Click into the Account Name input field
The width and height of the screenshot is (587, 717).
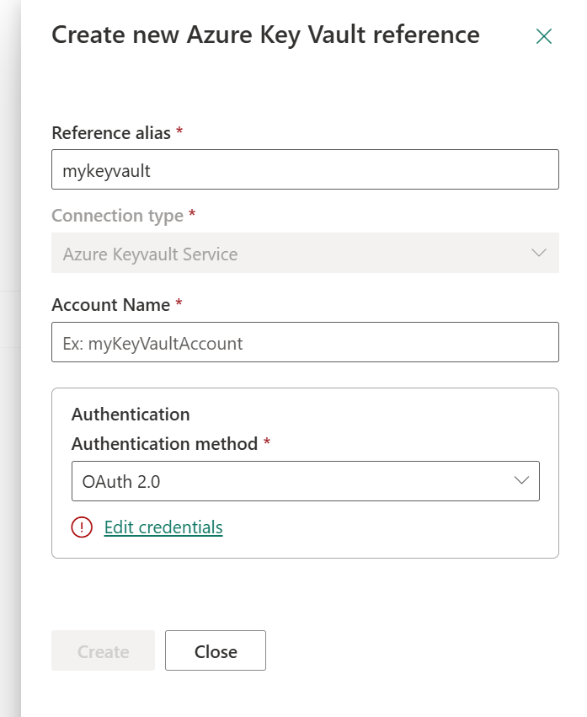point(305,342)
